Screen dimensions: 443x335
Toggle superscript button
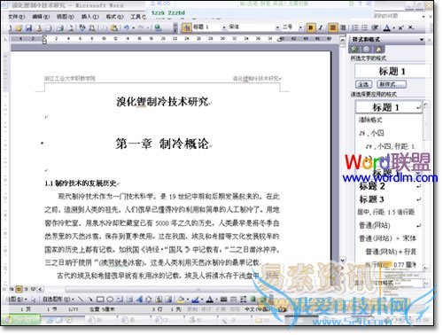coord(400,27)
